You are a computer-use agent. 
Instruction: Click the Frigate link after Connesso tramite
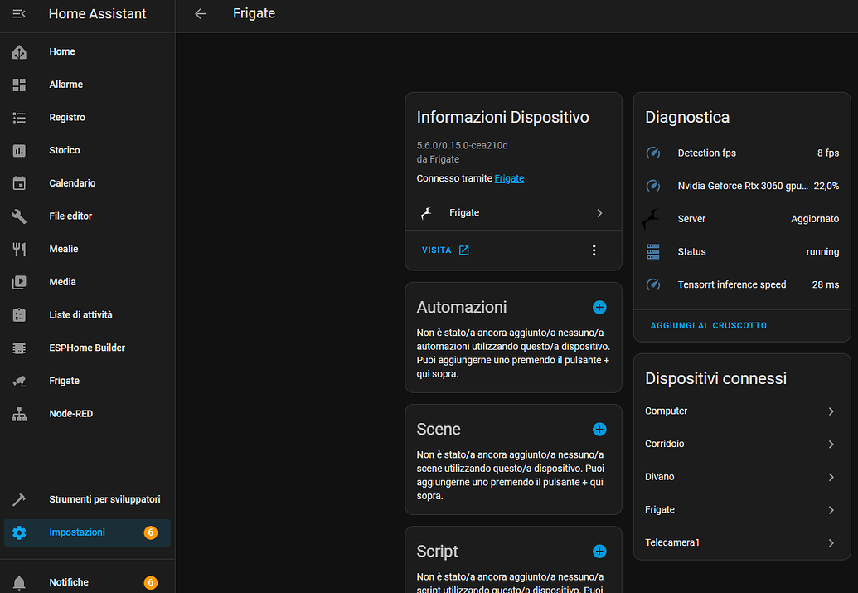pyautogui.click(x=509, y=178)
